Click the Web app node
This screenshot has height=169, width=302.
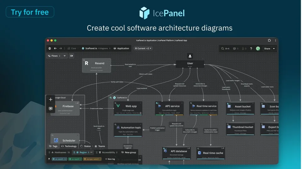click(128, 108)
